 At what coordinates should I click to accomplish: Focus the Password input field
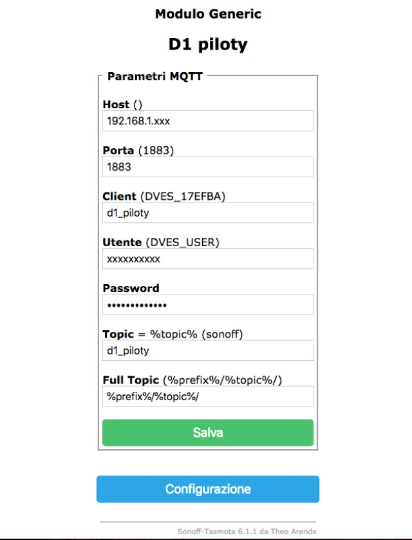[207, 305]
